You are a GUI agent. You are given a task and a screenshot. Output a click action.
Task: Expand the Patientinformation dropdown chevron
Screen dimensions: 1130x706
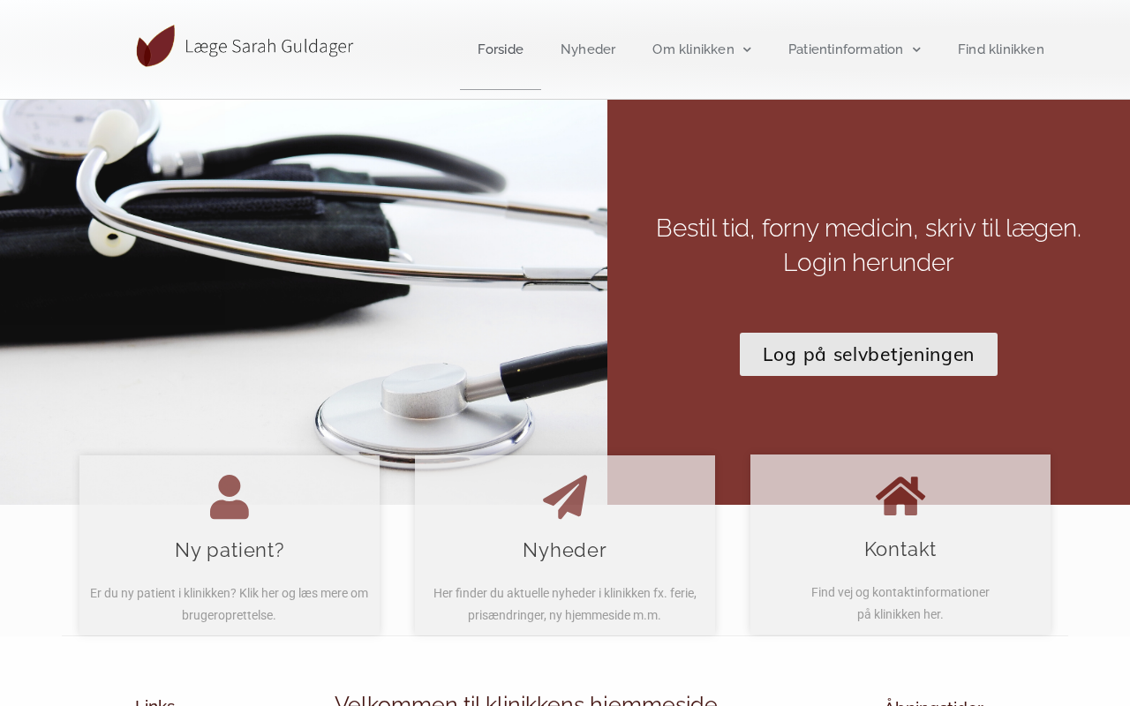tap(916, 49)
